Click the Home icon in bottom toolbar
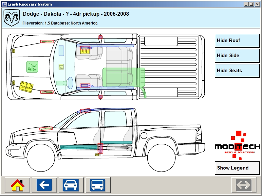Screen dimensions: 262x196 coord(17,185)
